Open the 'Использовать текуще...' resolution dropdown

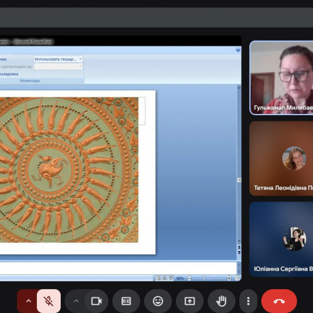(x=58, y=59)
